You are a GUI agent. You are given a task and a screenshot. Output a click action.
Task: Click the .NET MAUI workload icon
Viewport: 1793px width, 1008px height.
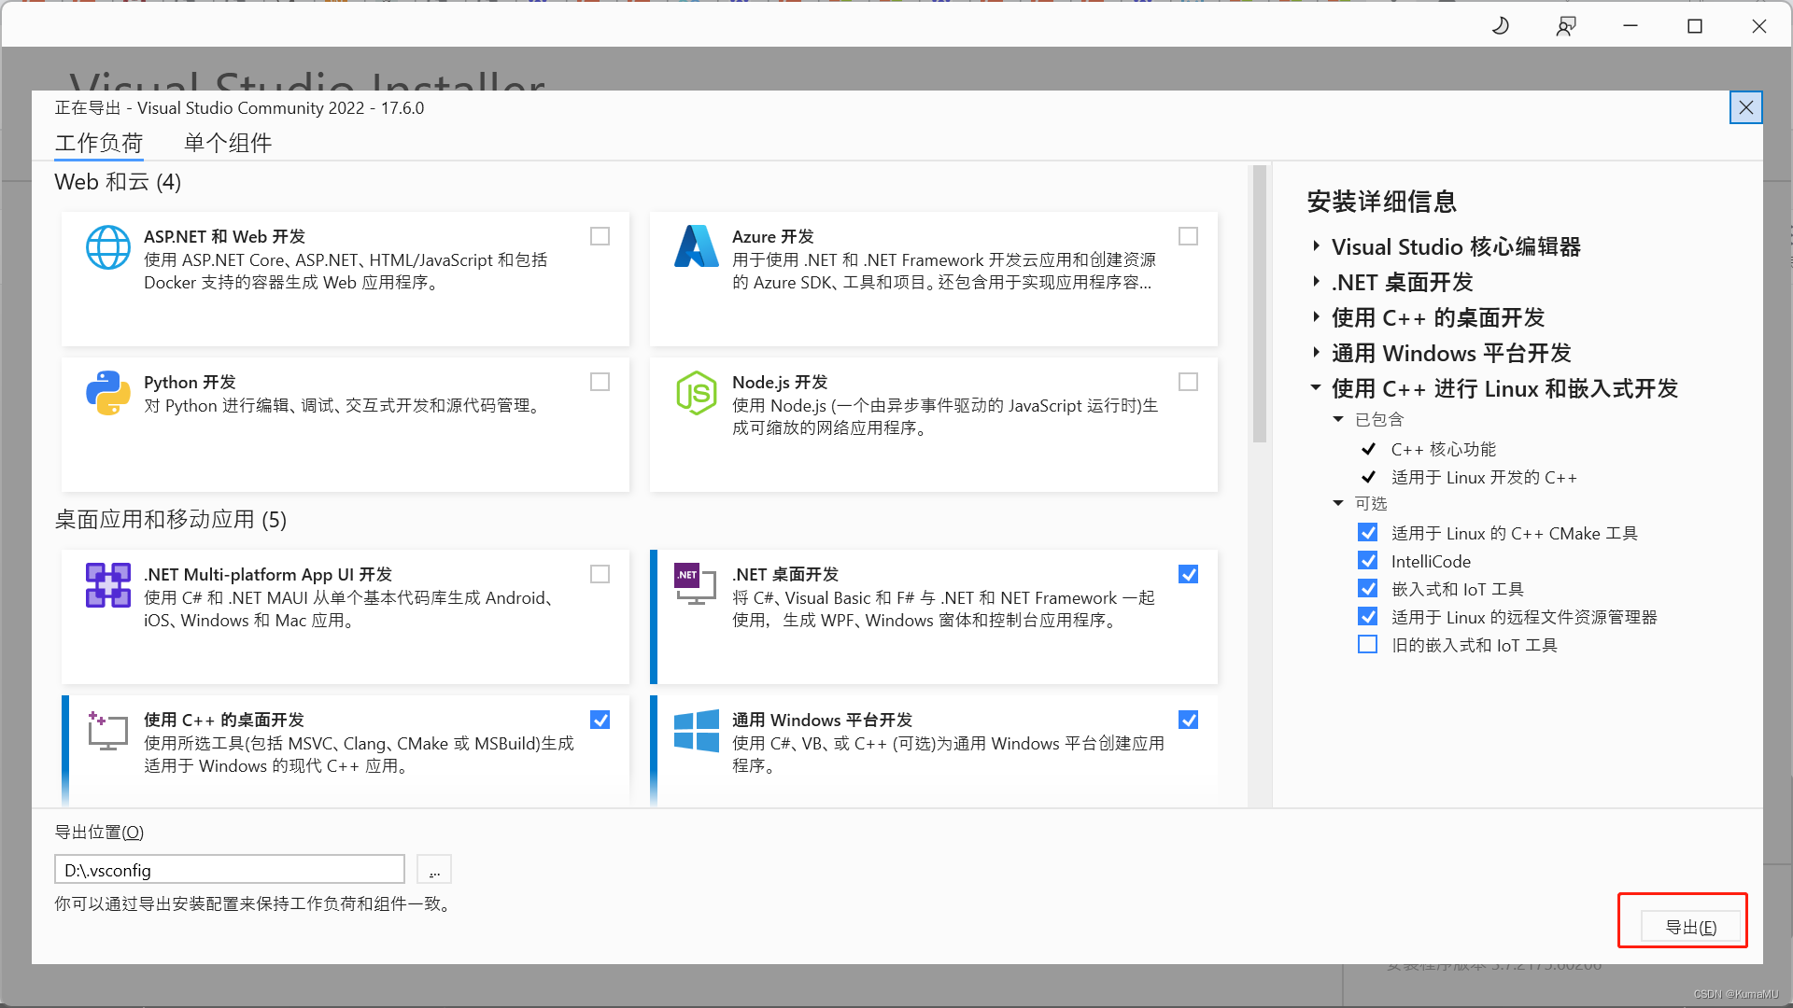[x=107, y=585]
